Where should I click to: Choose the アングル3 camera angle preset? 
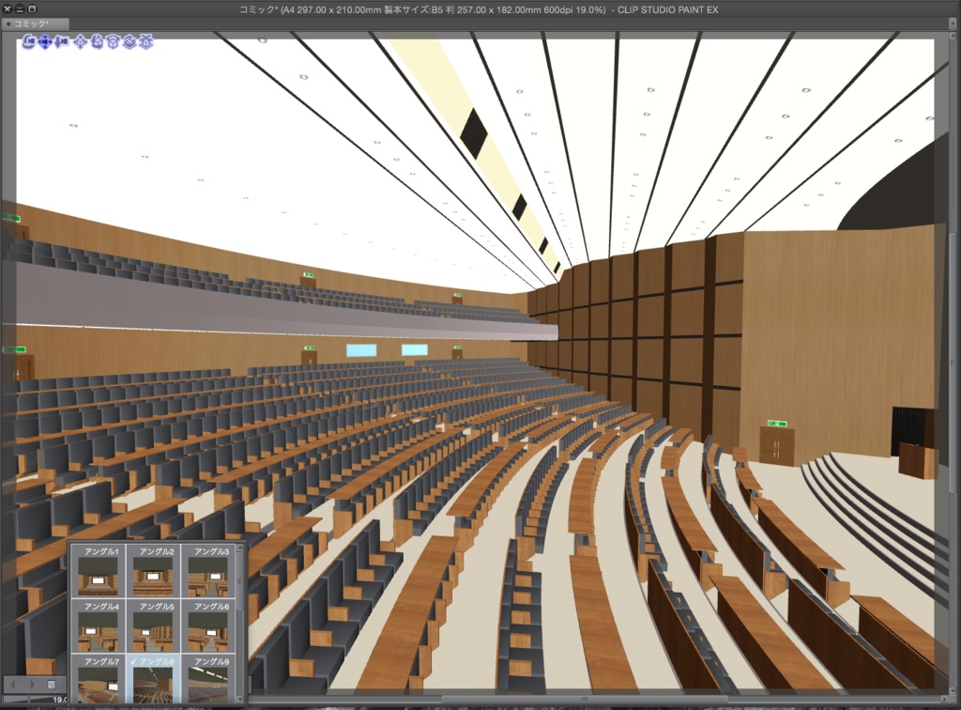[208, 571]
